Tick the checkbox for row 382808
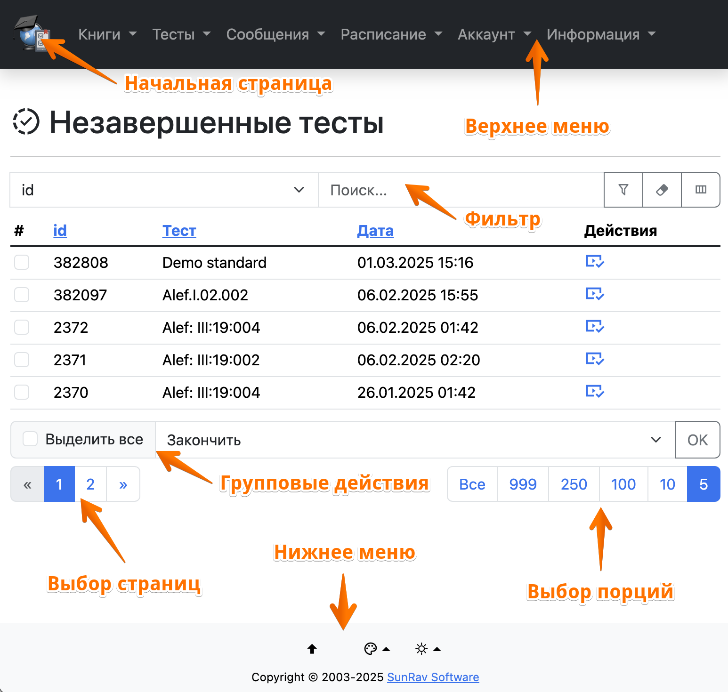The height and width of the screenshot is (692, 728). coord(22,262)
